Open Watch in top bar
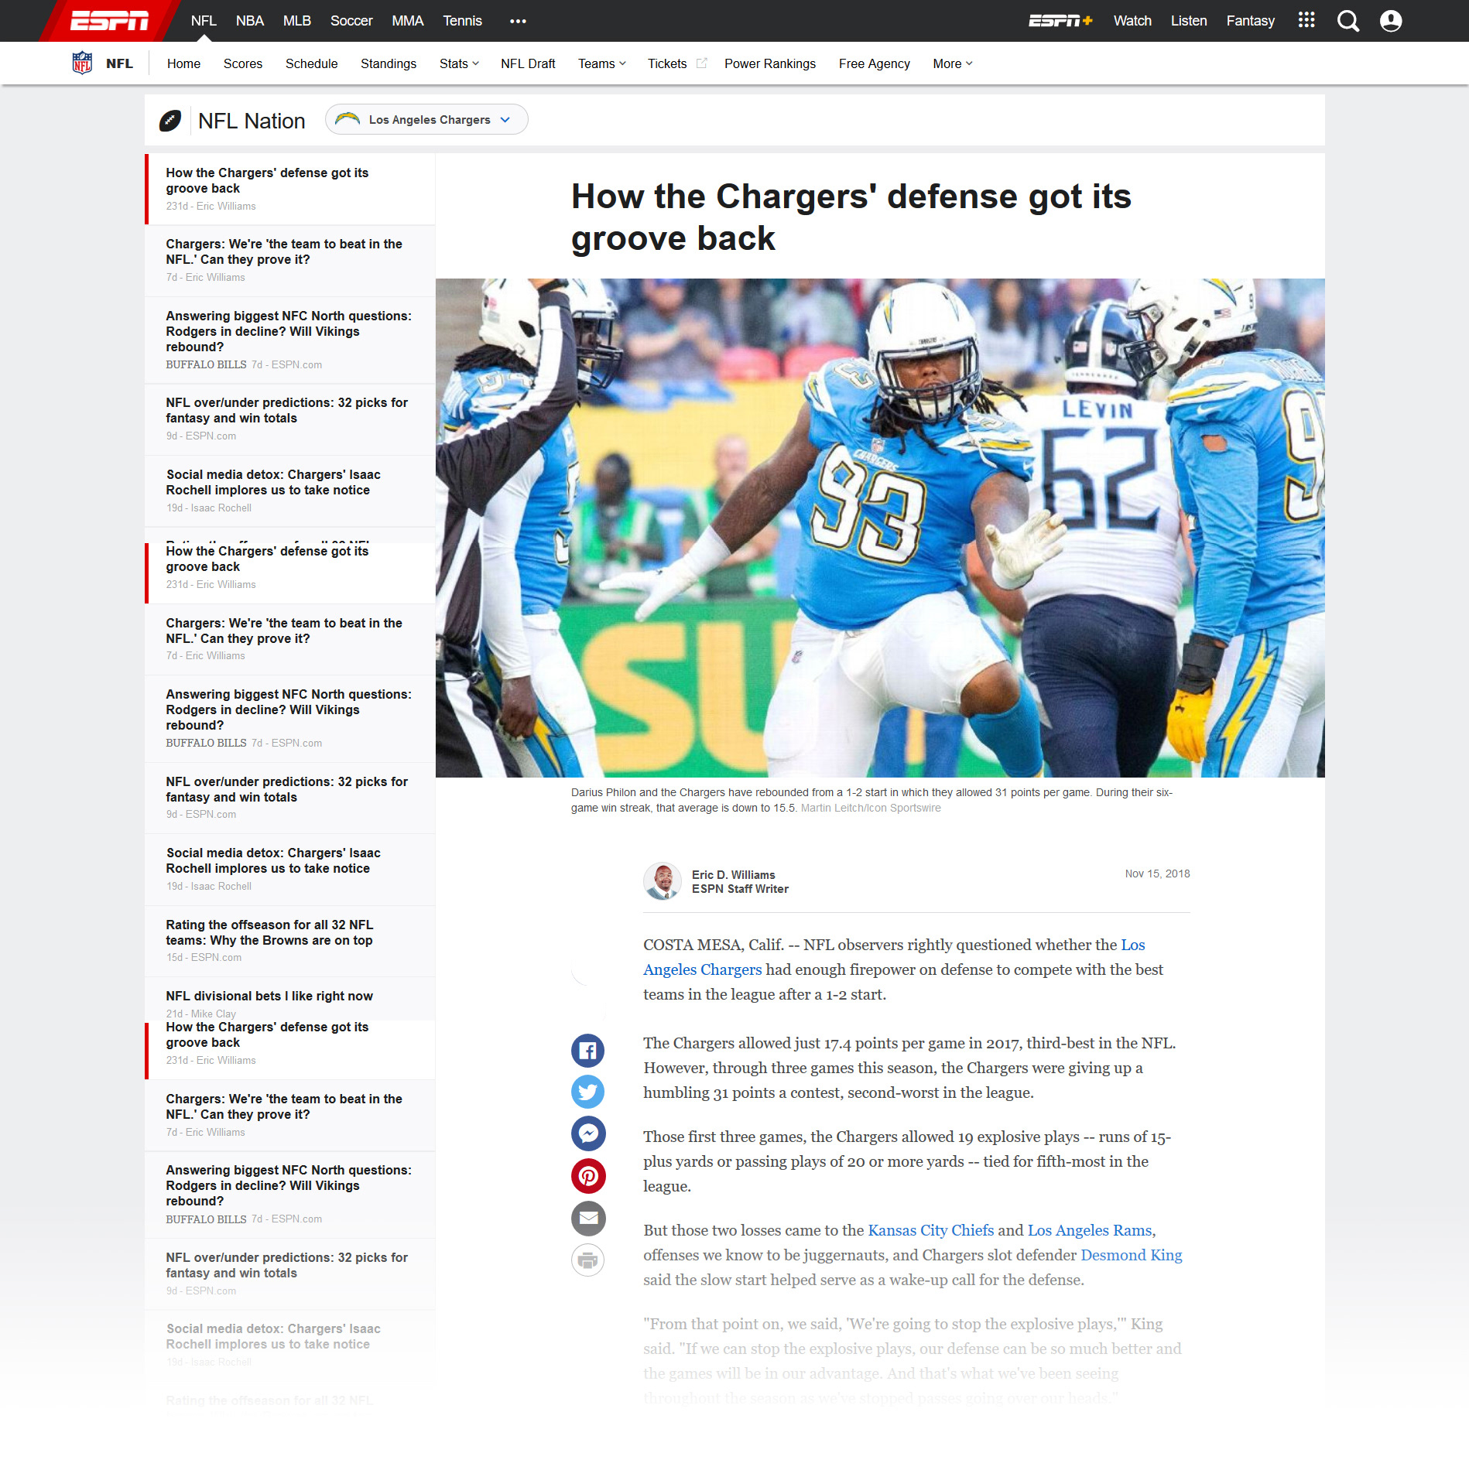This screenshot has width=1469, height=1477. (1132, 21)
